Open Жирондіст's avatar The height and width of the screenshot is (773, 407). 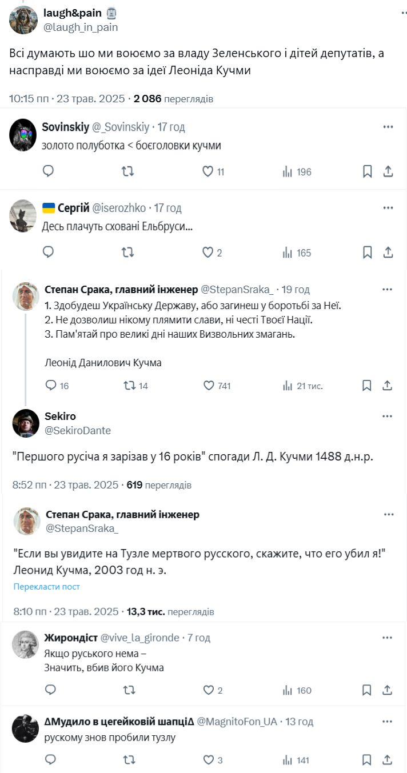pos(25,644)
